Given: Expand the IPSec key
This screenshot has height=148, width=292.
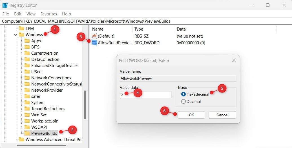Looking at the screenshot, I should (x=21, y=72).
